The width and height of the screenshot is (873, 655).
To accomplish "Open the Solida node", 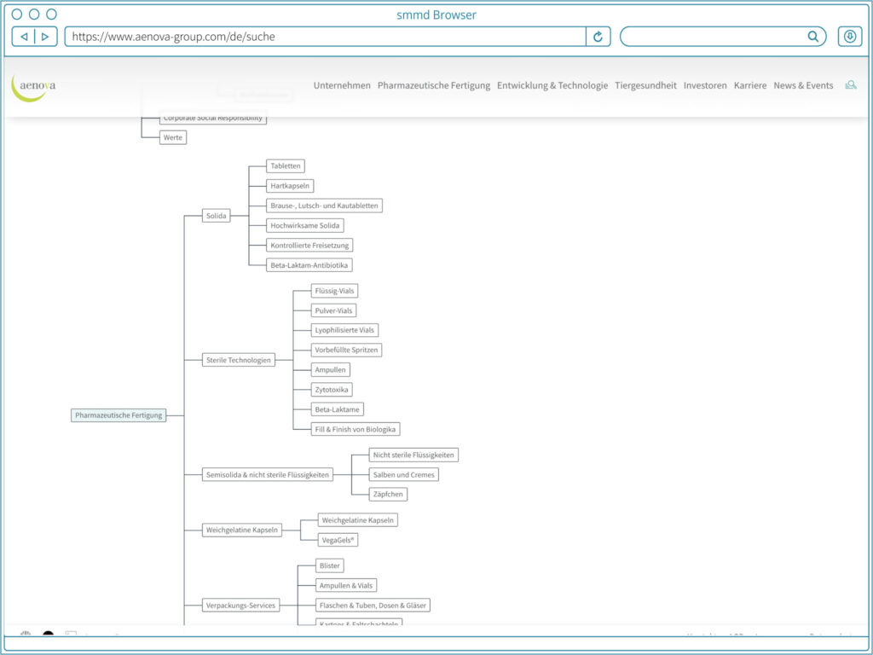I will (216, 216).
